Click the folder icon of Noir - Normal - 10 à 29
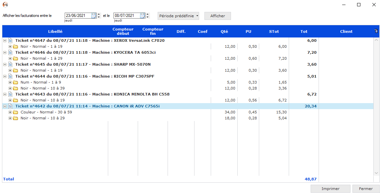This screenshot has height=193, width=380. (16, 118)
